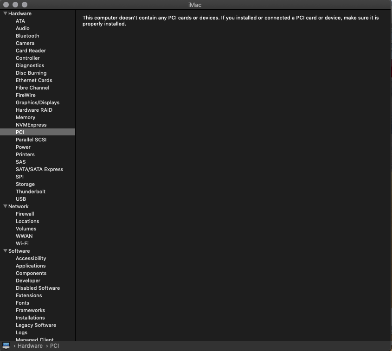Open Memory information
This screenshot has height=351, width=392.
click(x=26, y=117)
